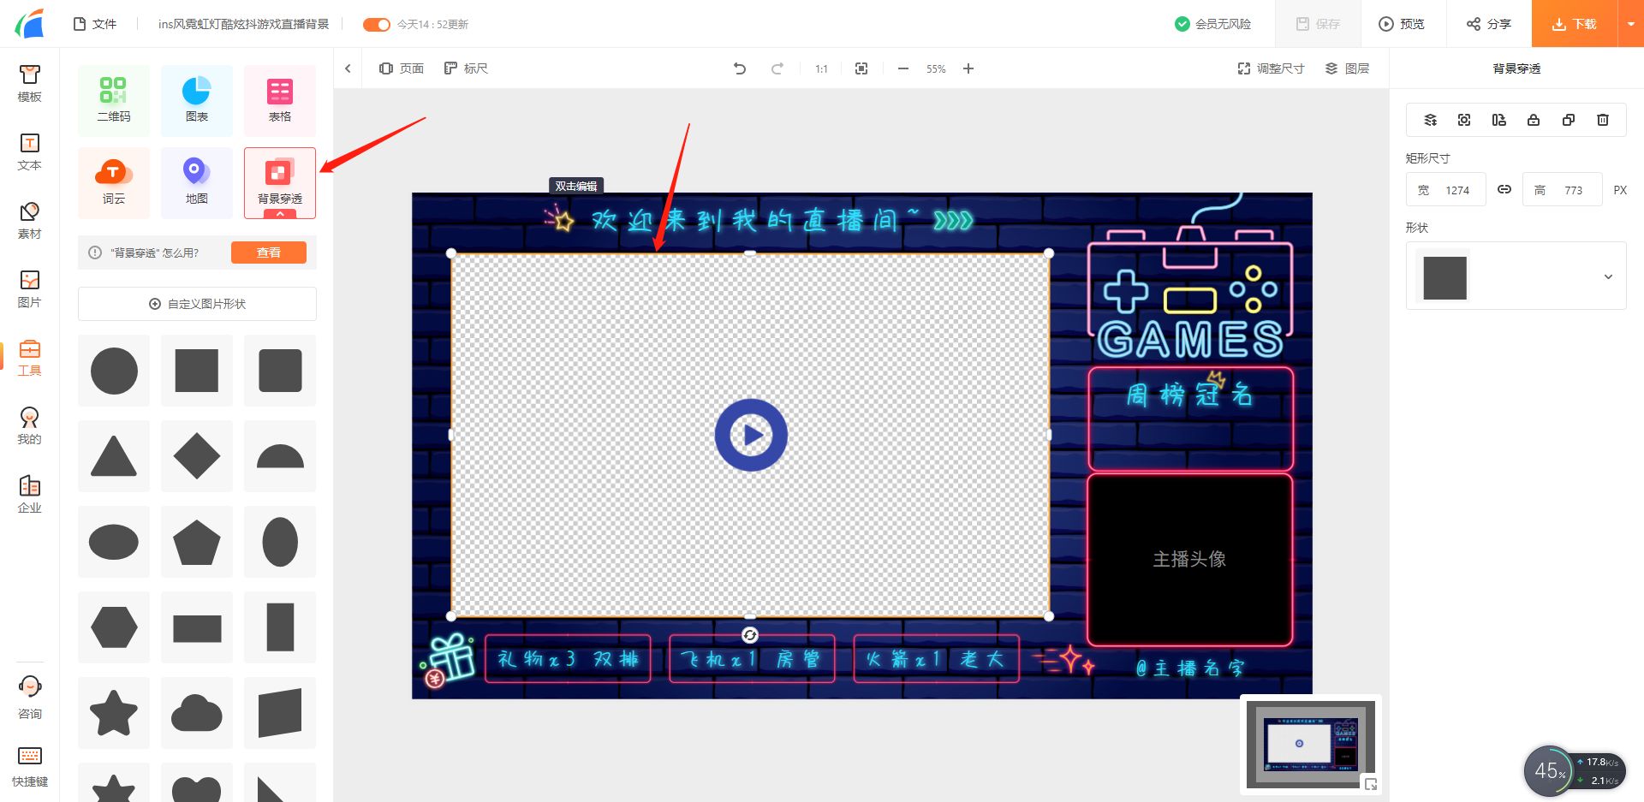Viewport: 1644px width, 802px height.
Task: Duplicate the selected element
Action: coord(1569,120)
